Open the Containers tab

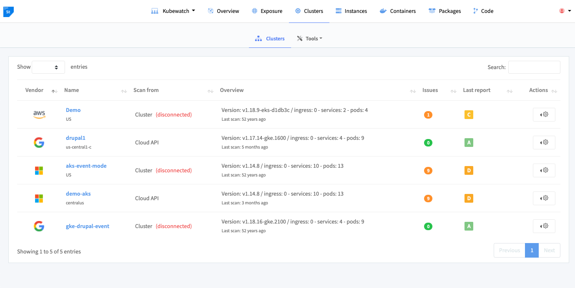pyautogui.click(x=398, y=11)
